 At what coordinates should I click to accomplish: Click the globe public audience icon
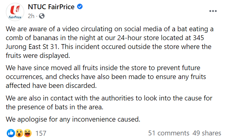[x=42, y=16]
